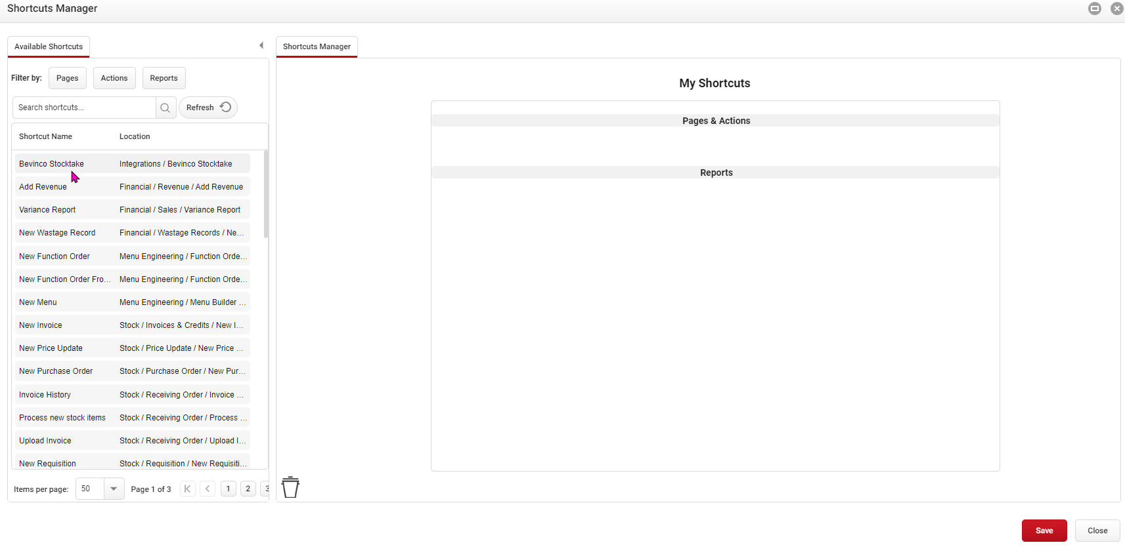Open the items per page dropdown
Screen dimensions: 1125x549
click(x=114, y=489)
